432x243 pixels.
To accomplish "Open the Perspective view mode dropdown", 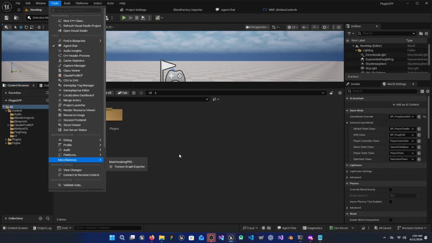I will [x=257, y=27].
